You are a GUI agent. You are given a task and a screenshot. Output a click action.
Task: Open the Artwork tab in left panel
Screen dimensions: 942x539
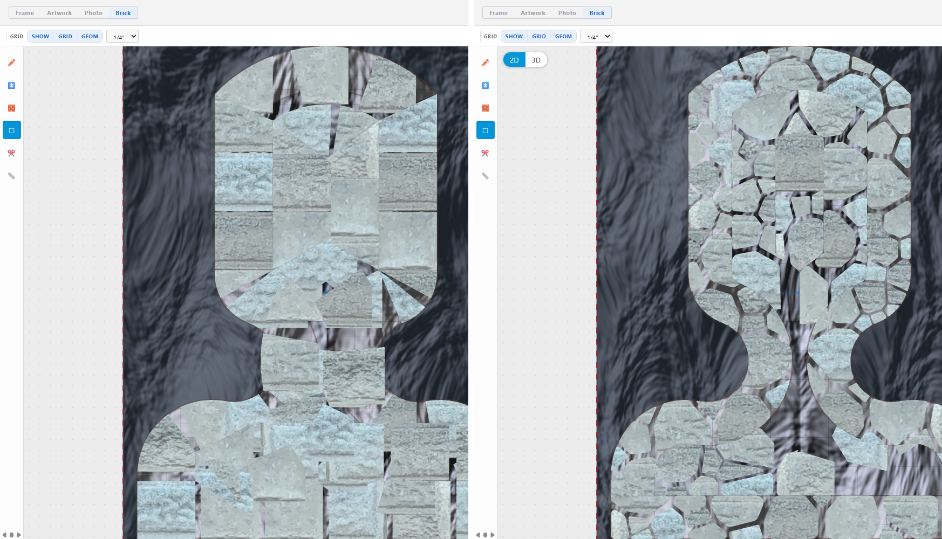59,13
